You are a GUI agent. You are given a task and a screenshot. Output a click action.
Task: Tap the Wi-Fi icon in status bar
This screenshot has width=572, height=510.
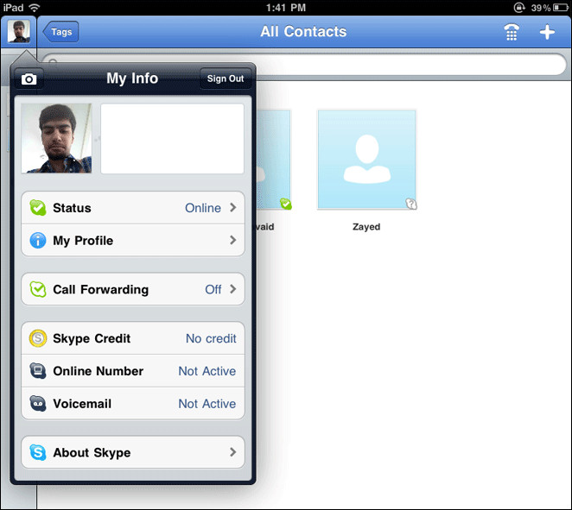[35, 7]
